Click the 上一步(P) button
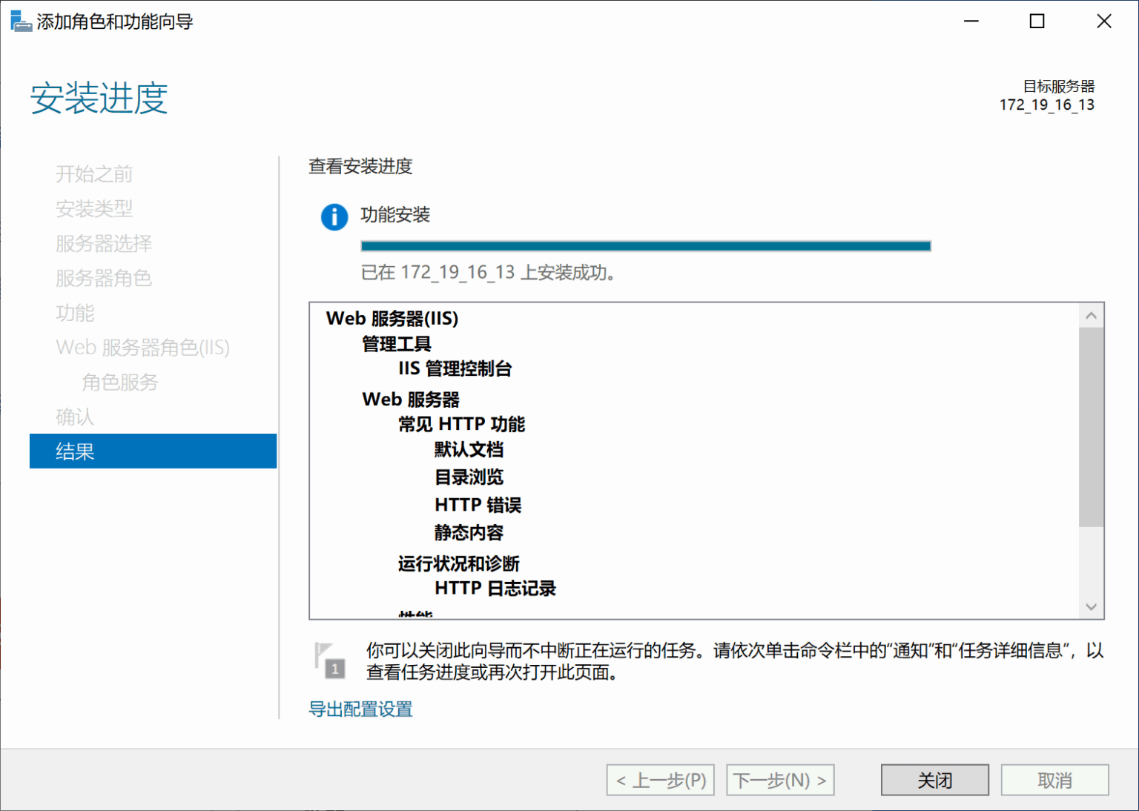 (x=659, y=779)
